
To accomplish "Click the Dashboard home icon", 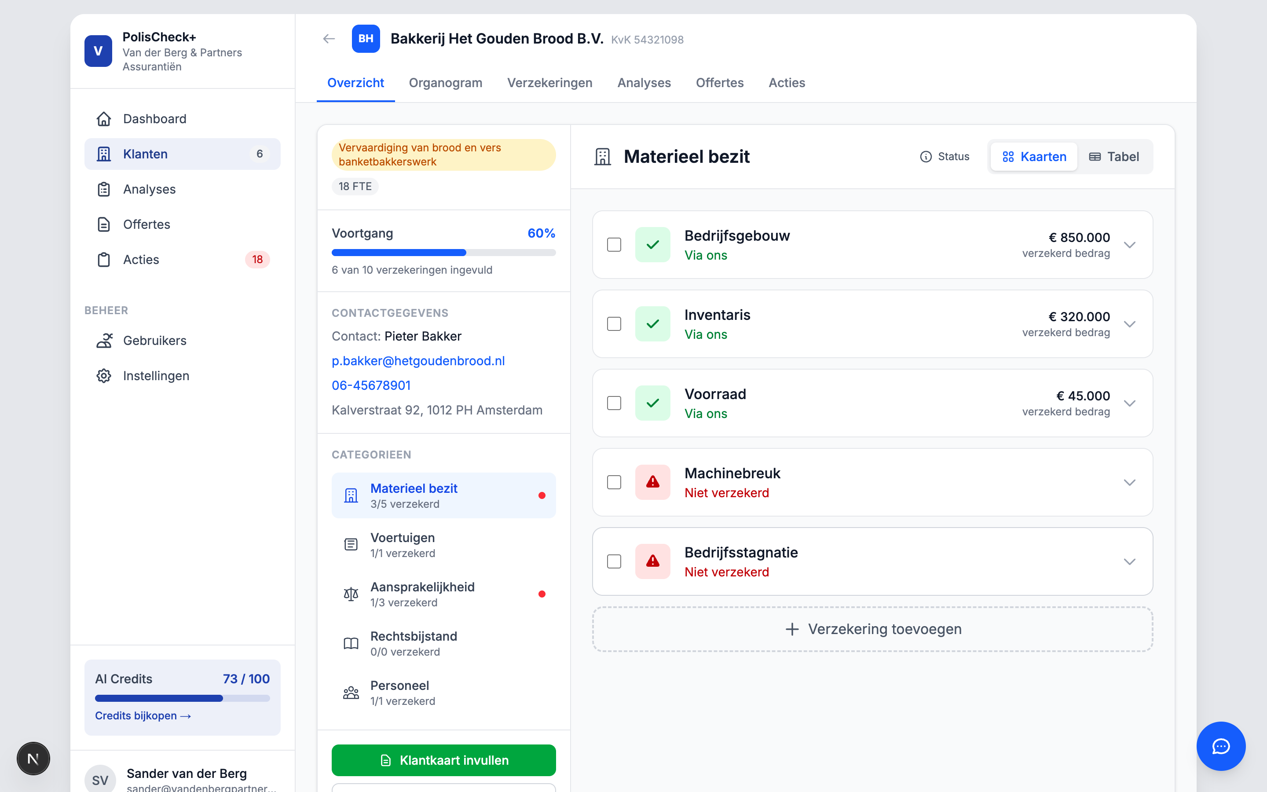I will [x=104, y=119].
